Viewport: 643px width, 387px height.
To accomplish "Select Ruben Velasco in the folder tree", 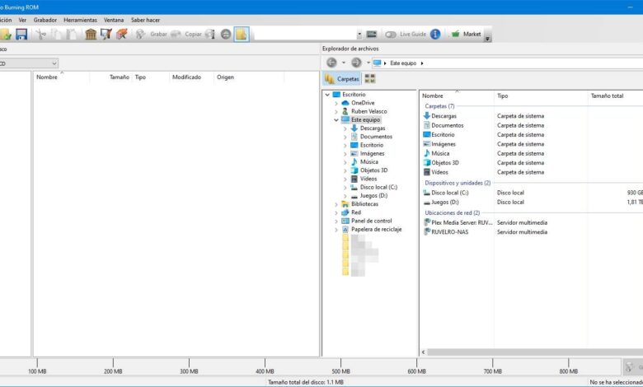I will (x=369, y=111).
